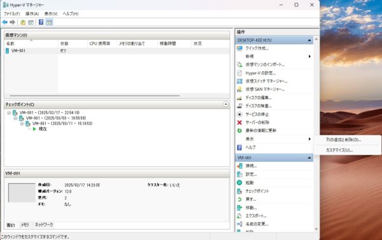Click 移動... move action

click(x=251, y=208)
